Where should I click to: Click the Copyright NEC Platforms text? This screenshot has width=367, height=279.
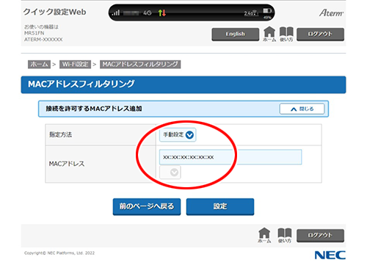(x=59, y=253)
